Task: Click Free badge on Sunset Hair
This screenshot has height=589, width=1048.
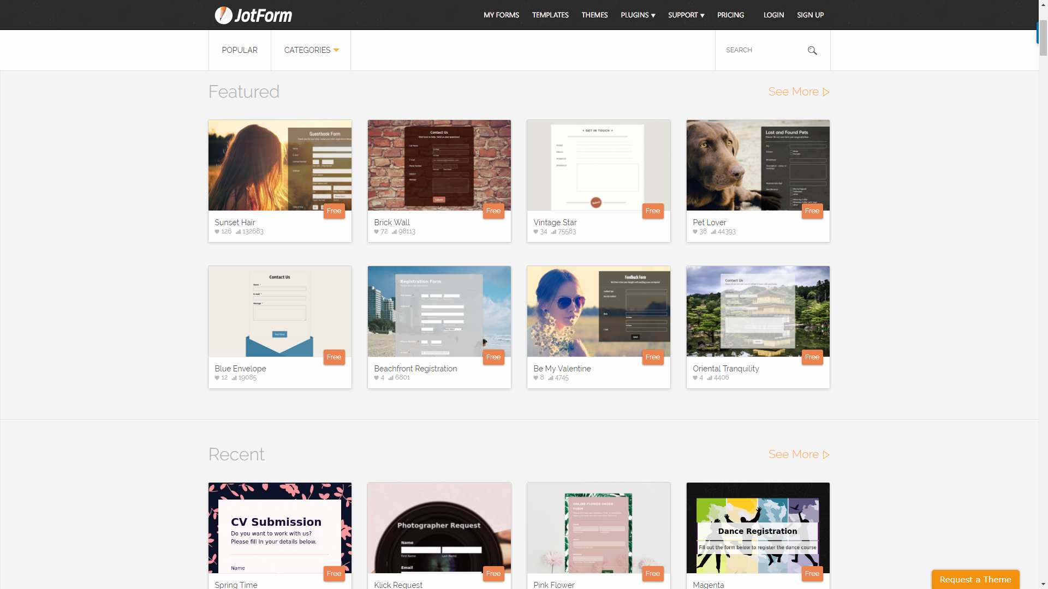Action: click(x=334, y=211)
